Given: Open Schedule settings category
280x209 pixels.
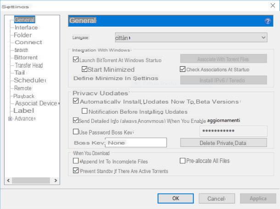Looking at the screenshot, I should click(x=30, y=80).
